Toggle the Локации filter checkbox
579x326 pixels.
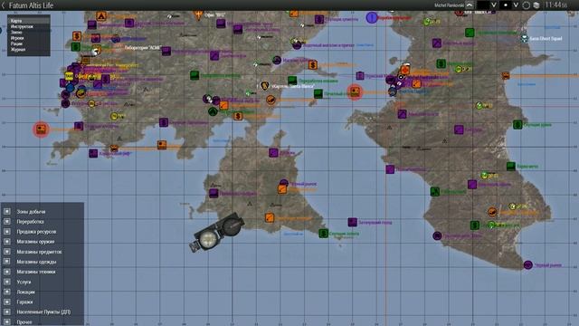6,292
